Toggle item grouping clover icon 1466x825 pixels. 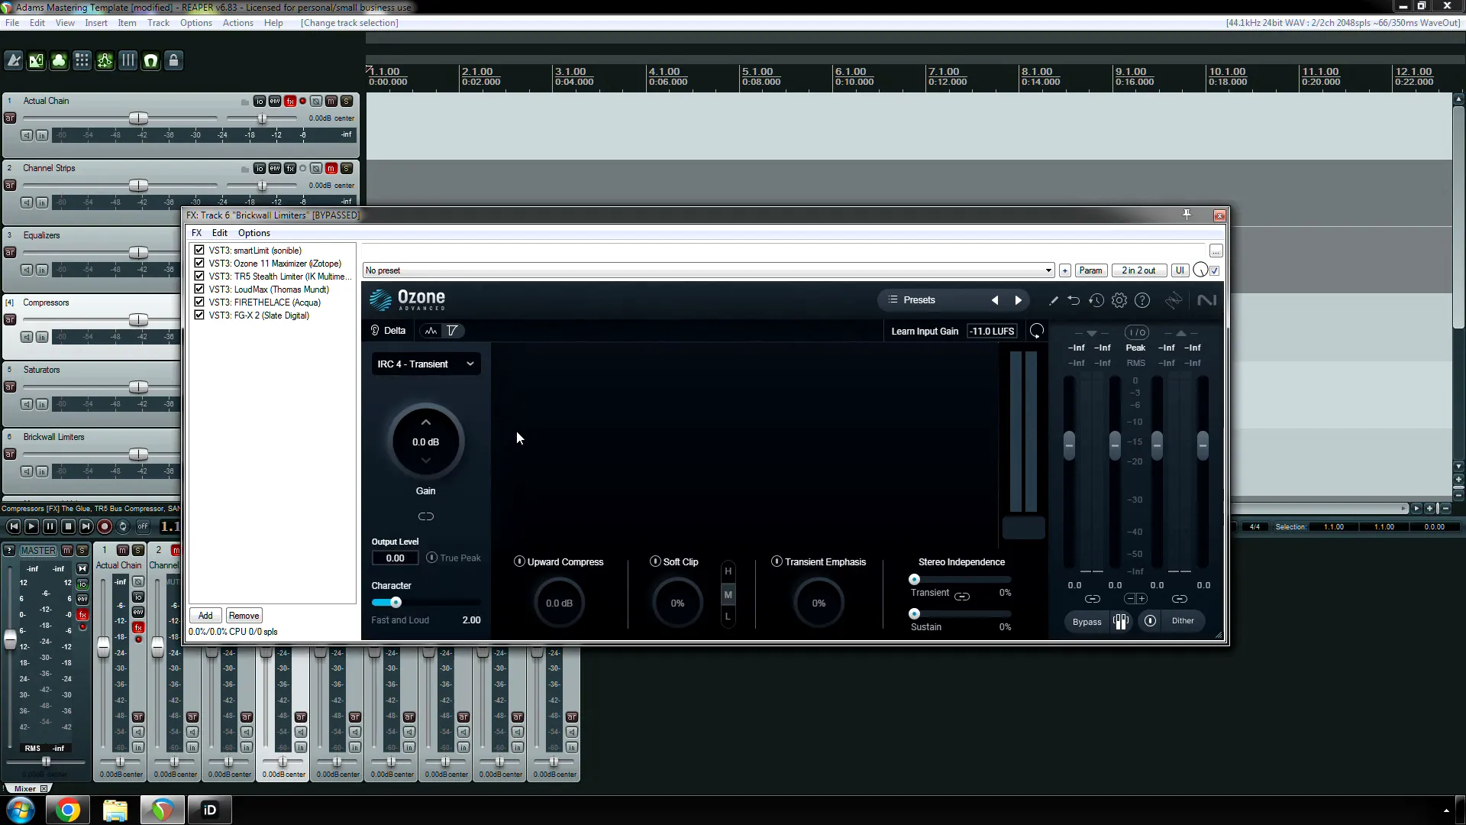(60, 60)
